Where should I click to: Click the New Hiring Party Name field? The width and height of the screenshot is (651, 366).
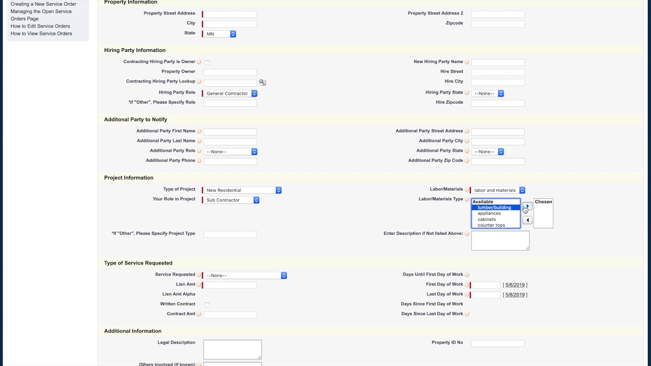pyautogui.click(x=498, y=63)
